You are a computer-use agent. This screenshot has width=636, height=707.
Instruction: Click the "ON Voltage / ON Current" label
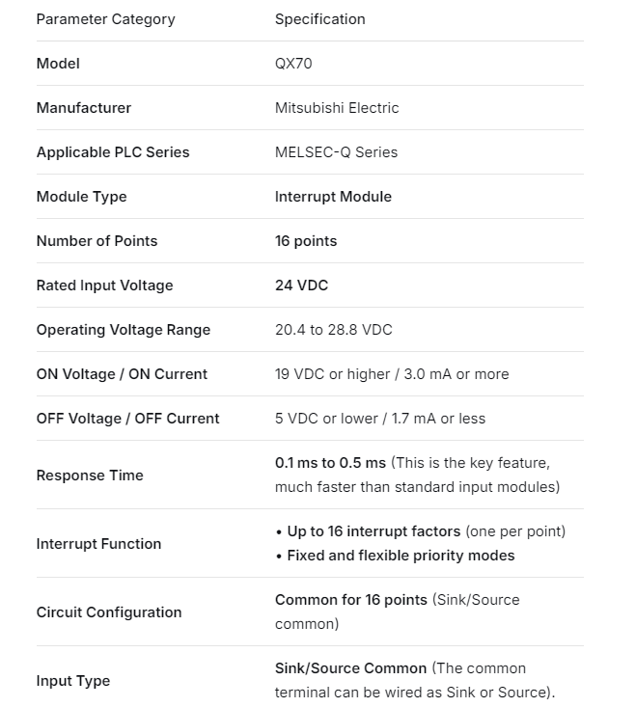[x=122, y=374]
